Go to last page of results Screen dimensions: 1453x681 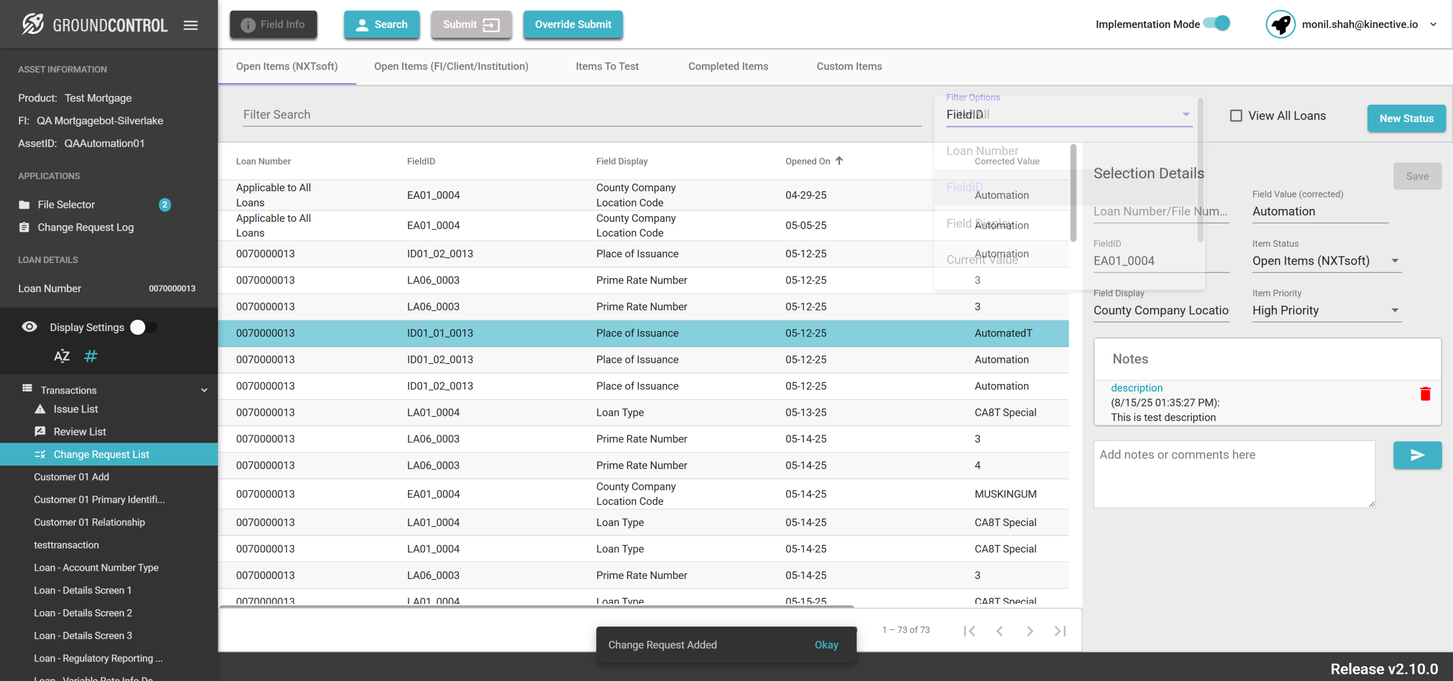(x=1059, y=631)
